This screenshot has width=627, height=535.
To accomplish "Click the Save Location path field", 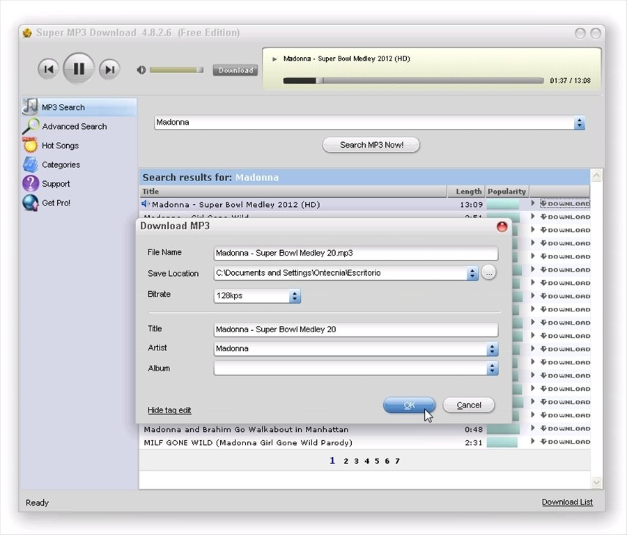I will click(340, 273).
